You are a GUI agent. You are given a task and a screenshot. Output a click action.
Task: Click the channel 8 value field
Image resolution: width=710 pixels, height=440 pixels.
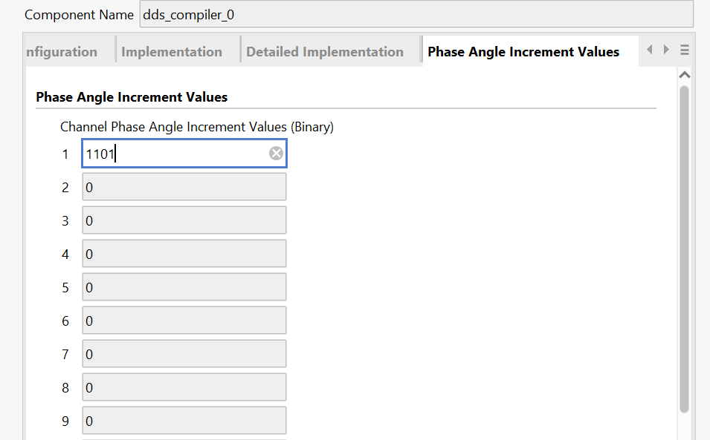(184, 388)
